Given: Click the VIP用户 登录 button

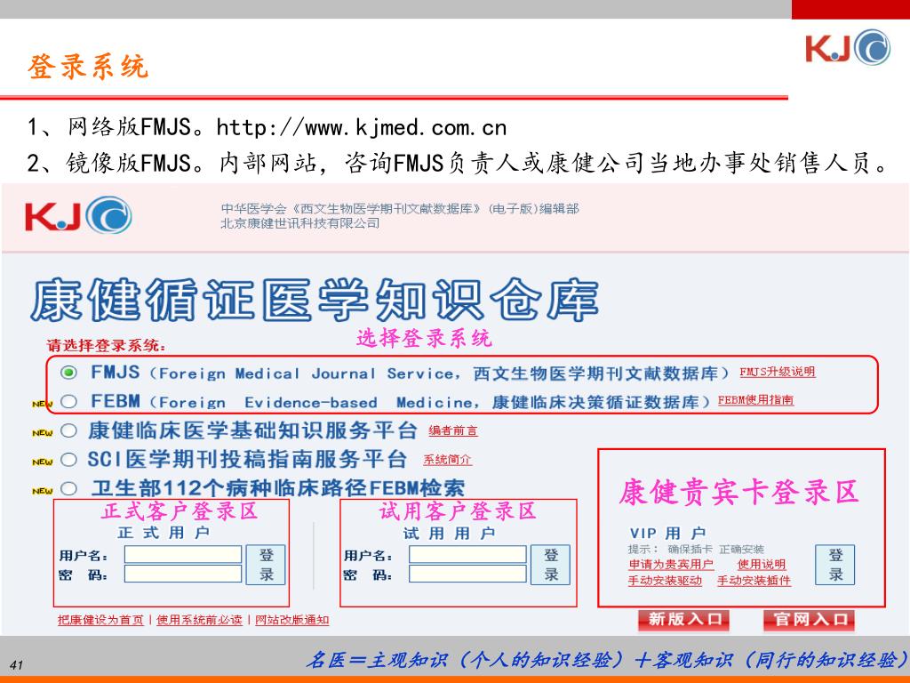Looking at the screenshot, I should pyautogui.click(x=835, y=565).
